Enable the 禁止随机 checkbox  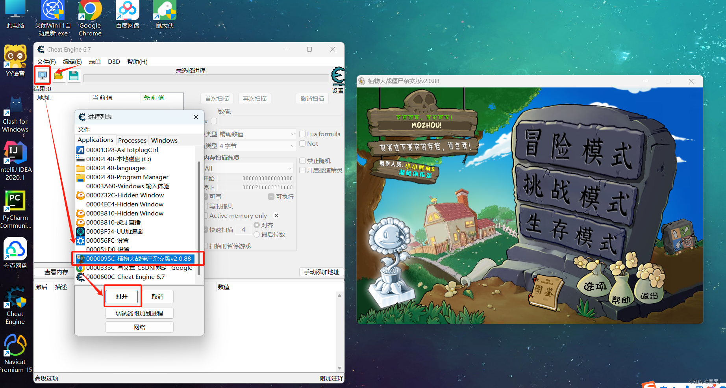[302, 161]
